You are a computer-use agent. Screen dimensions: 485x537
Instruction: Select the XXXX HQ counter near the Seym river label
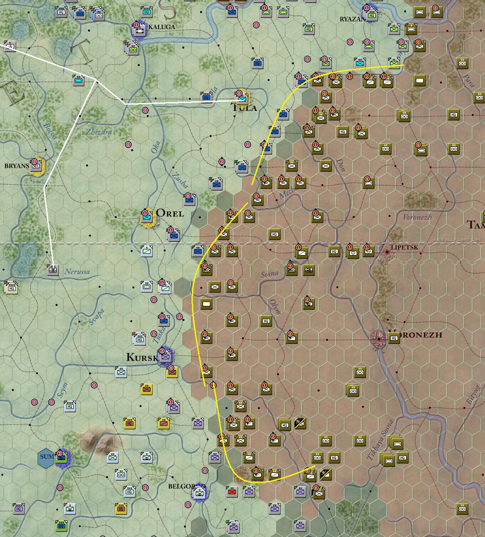click(x=70, y=406)
